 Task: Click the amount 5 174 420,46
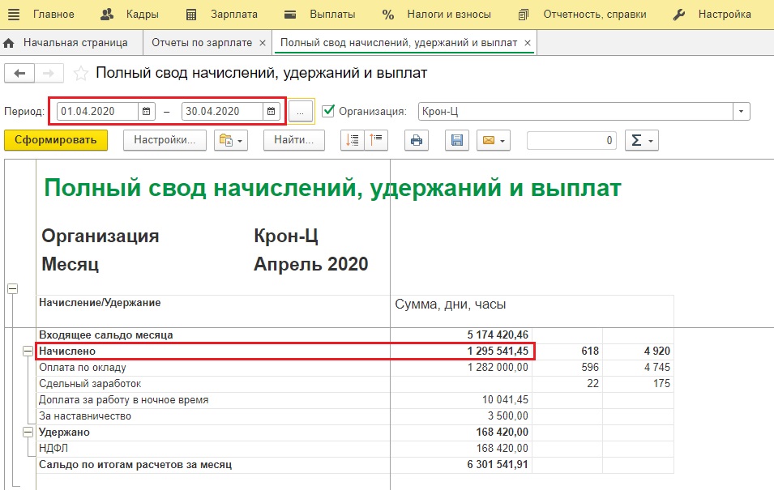498,335
